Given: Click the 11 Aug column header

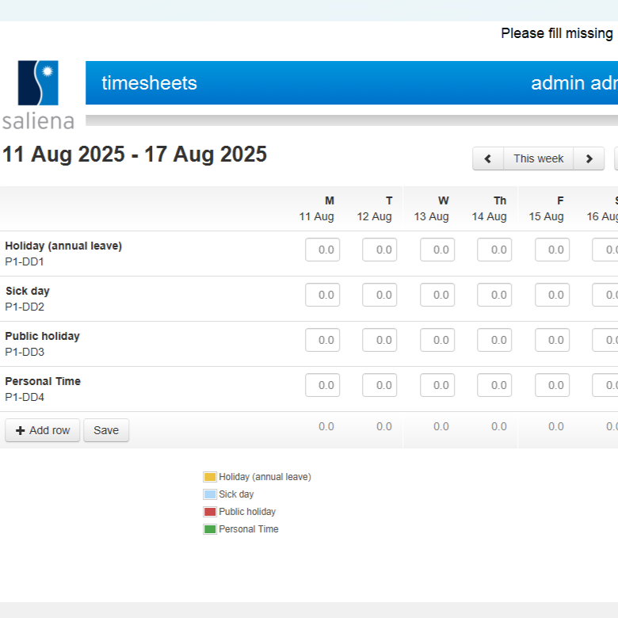Looking at the screenshot, I should [316, 209].
